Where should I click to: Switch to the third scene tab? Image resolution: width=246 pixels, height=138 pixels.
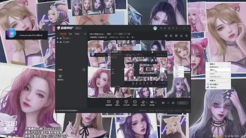point(77,34)
